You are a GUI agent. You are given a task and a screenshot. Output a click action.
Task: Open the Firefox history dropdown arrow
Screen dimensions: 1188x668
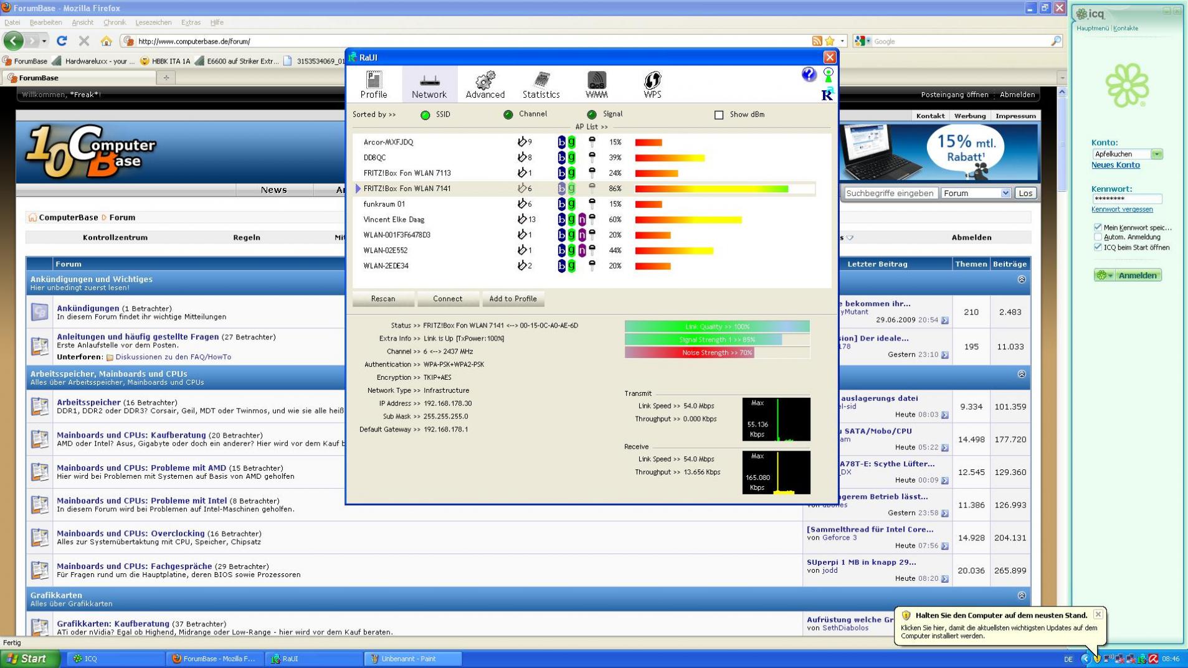tap(44, 41)
